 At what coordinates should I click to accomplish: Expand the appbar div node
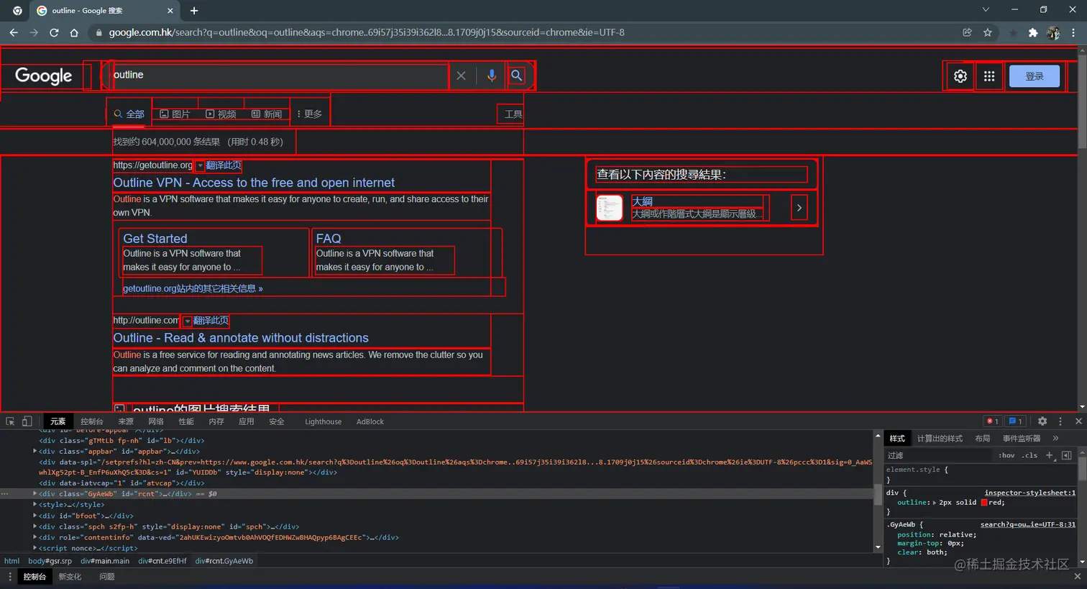(x=35, y=451)
